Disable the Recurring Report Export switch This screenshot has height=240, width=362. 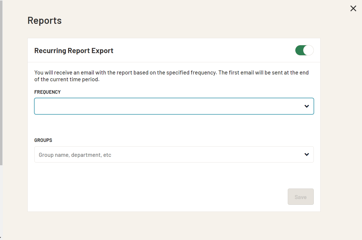tap(304, 50)
